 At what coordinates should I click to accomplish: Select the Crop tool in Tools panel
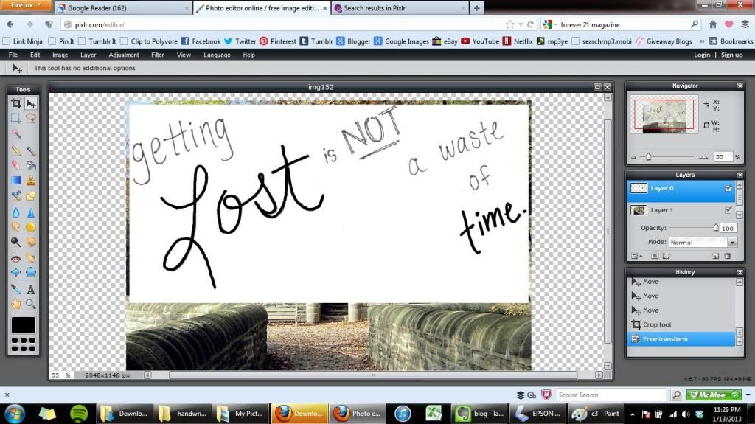pyautogui.click(x=15, y=103)
